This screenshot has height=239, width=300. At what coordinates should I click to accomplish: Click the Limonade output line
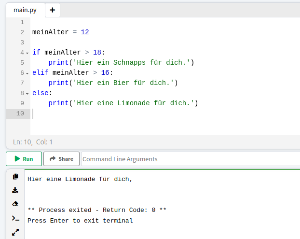80,179
